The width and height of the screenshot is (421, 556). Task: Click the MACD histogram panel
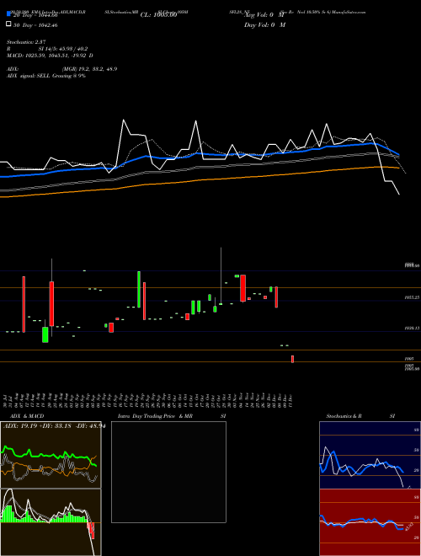click(x=51, y=522)
